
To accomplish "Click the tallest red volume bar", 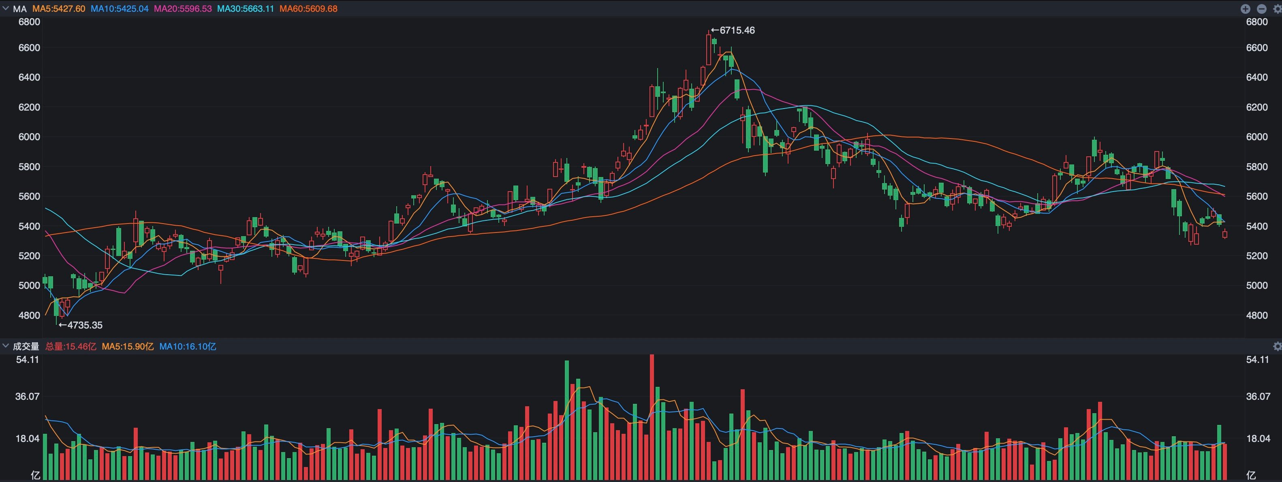I will [x=652, y=417].
